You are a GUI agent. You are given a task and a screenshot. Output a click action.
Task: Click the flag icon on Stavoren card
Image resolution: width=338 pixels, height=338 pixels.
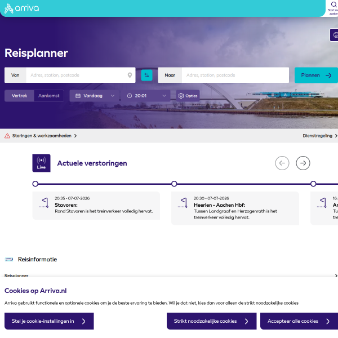(x=44, y=203)
